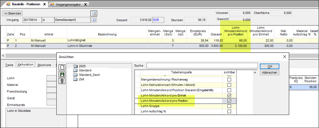Image resolution: width=319 pixels, height=128 pixels.
Task: Click the sichtbar column header
Action: point(229,72)
